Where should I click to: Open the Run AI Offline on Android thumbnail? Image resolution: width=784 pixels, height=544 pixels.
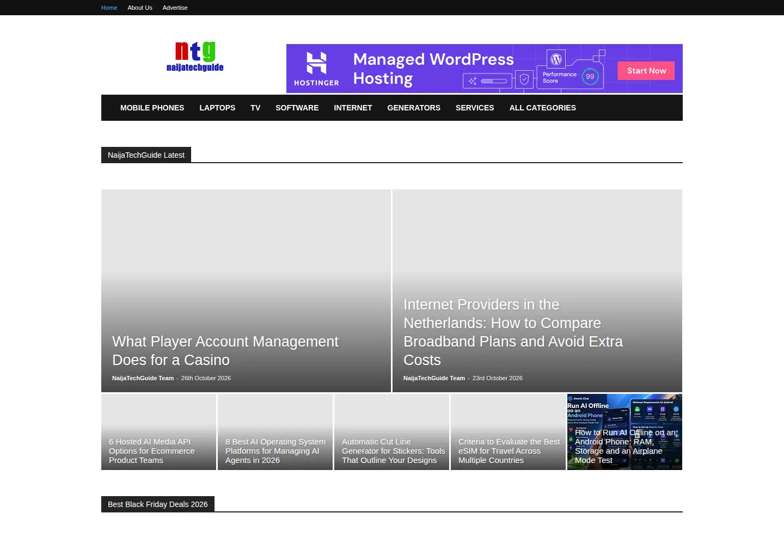click(624, 432)
